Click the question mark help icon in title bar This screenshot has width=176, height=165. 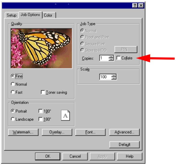tap(135, 5)
